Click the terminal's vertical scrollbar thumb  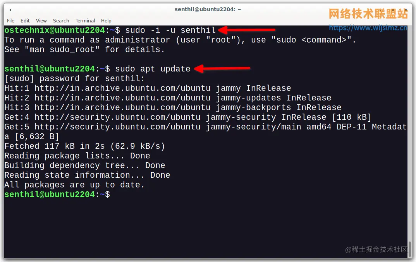(410, 249)
